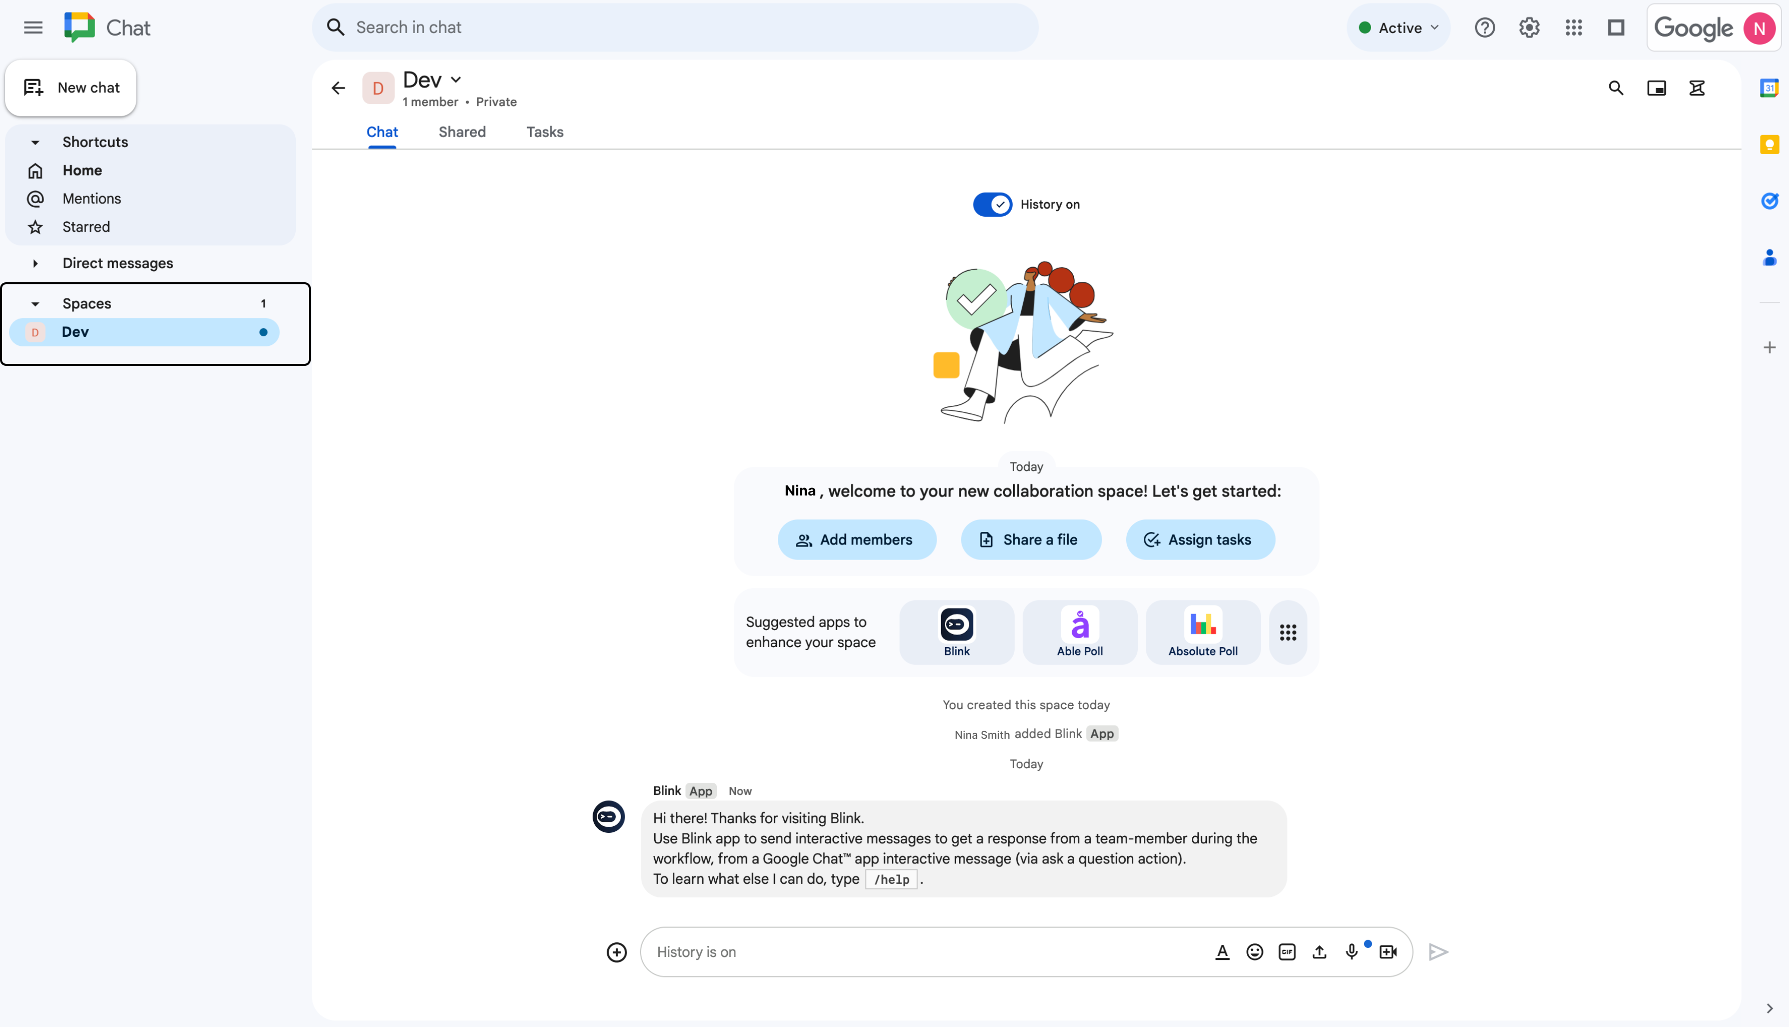This screenshot has width=1789, height=1027.
Task: Send the message arrow icon
Action: pyautogui.click(x=1439, y=952)
